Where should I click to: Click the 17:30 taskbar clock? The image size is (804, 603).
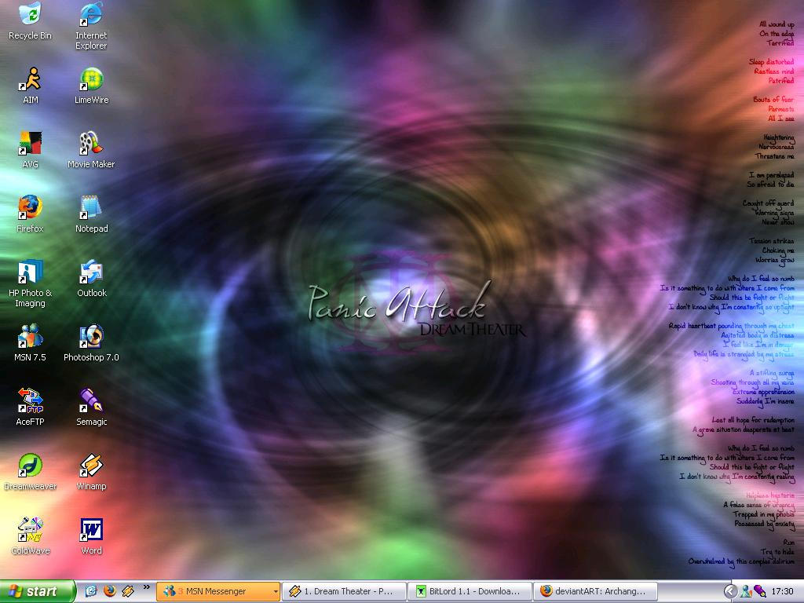[x=783, y=591]
